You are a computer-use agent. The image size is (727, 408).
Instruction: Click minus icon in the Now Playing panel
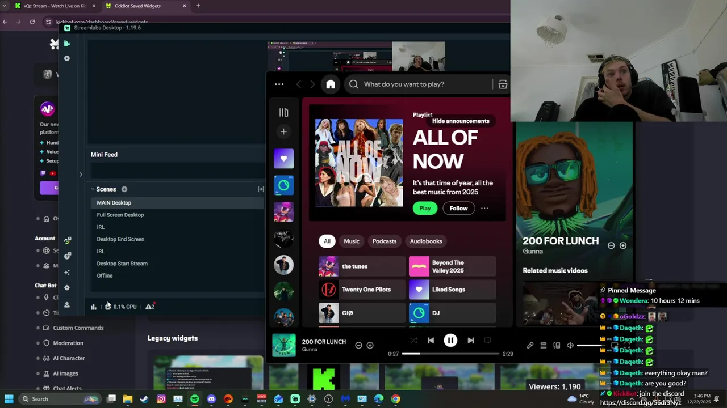[611, 245]
